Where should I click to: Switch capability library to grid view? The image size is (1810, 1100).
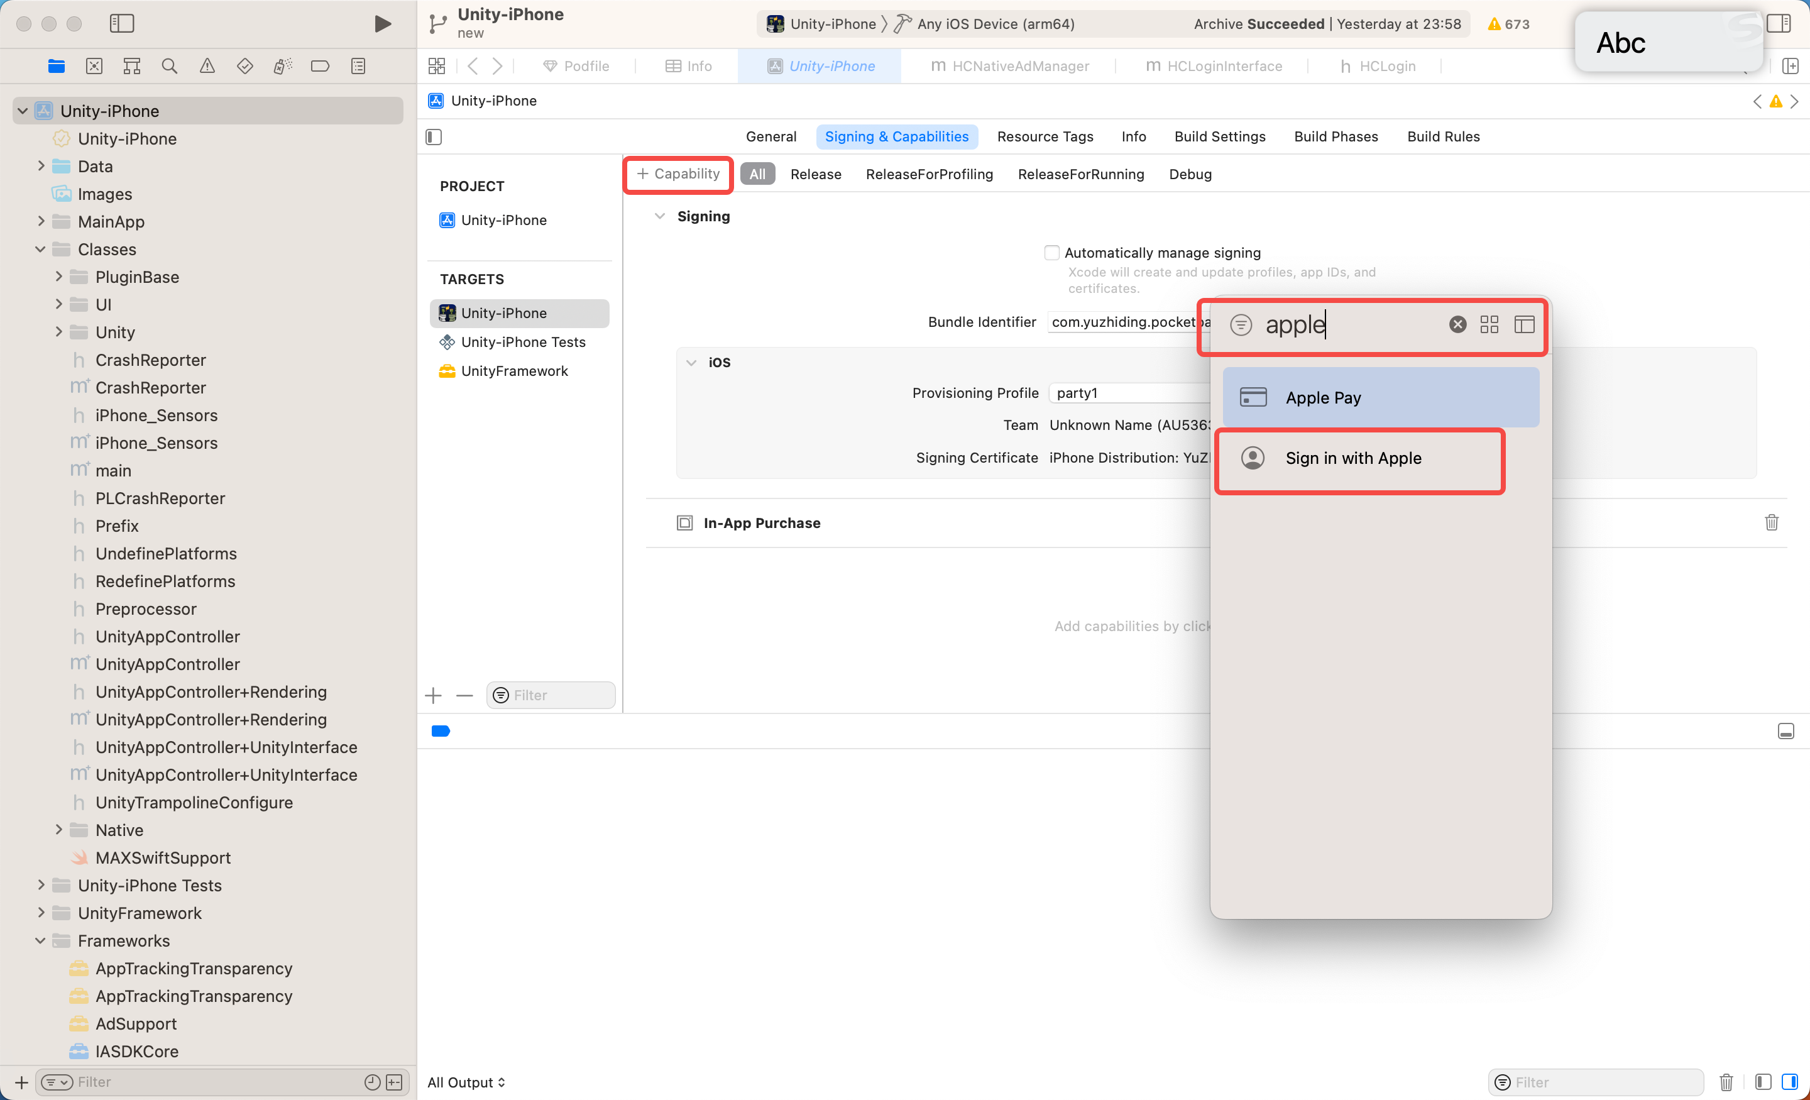pos(1489,324)
